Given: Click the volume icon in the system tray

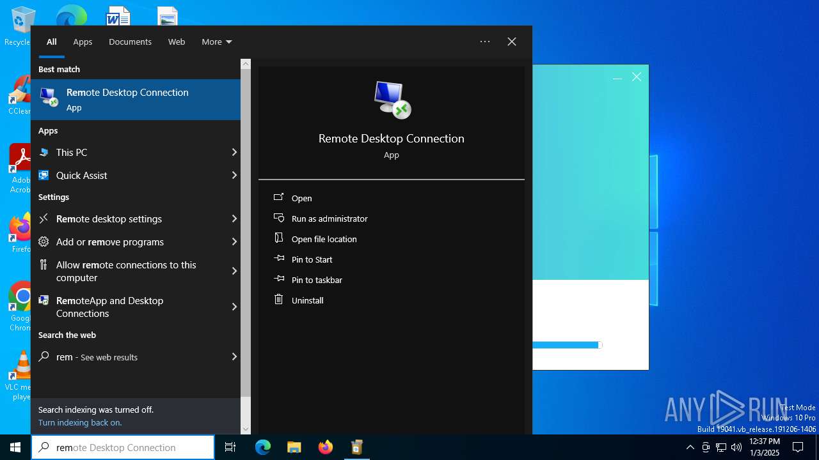Looking at the screenshot, I should pos(736,447).
